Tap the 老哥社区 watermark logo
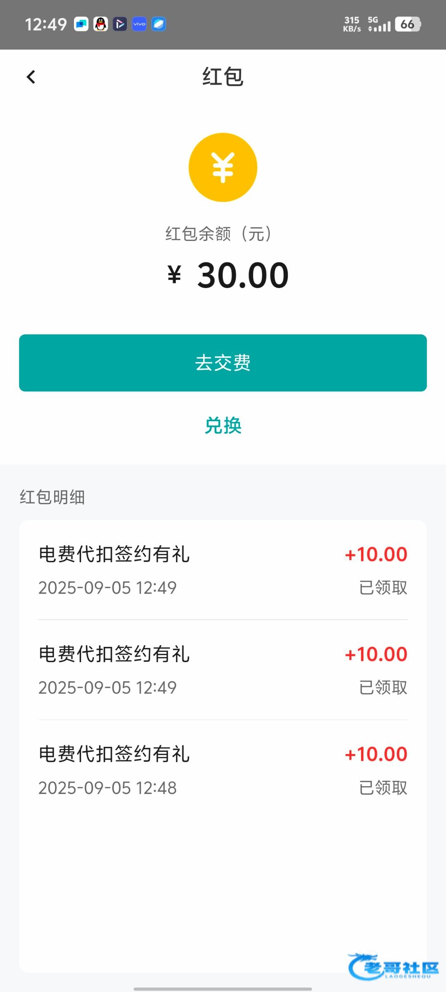446x992 pixels. click(x=393, y=966)
